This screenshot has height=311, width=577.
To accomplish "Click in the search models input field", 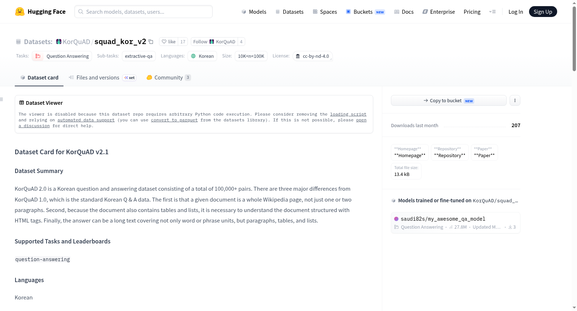I will [x=144, y=12].
